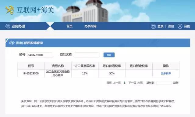195x117 pixels.
Task: Click the blue 查询 search button
Action: [109, 55]
